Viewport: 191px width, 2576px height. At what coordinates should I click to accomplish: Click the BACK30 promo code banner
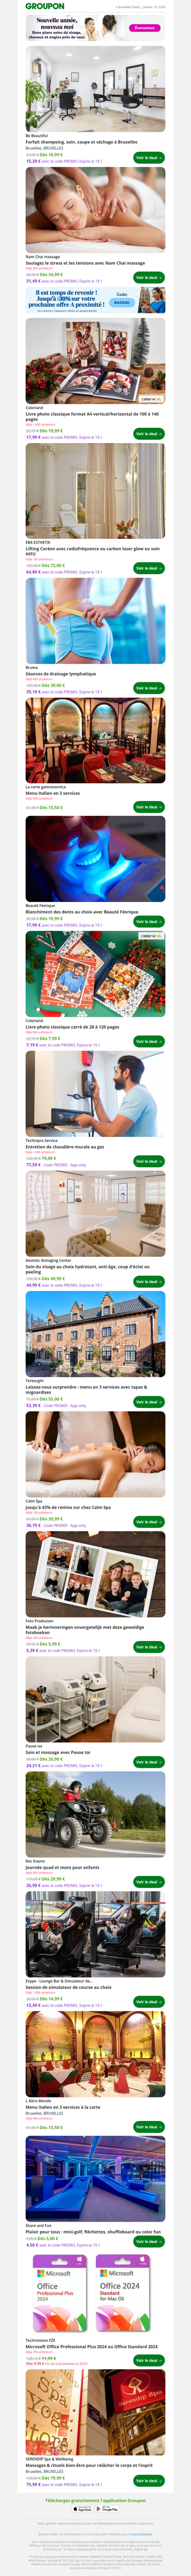pyautogui.click(x=95, y=300)
